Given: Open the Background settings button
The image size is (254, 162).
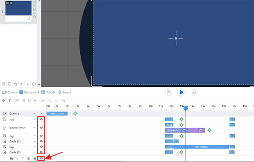Looking at the screenshot, I should click(29, 92).
